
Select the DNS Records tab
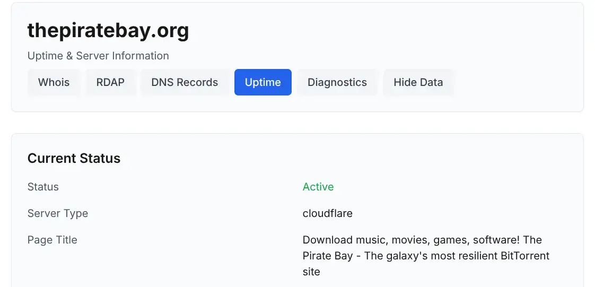pyautogui.click(x=185, y=82)
